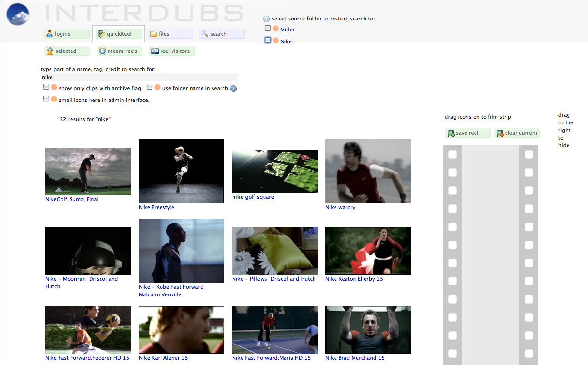Viewport: 588px width, 365px height.
Task: Tick the Nike source folder checkbox
Action: pos(268,41)
